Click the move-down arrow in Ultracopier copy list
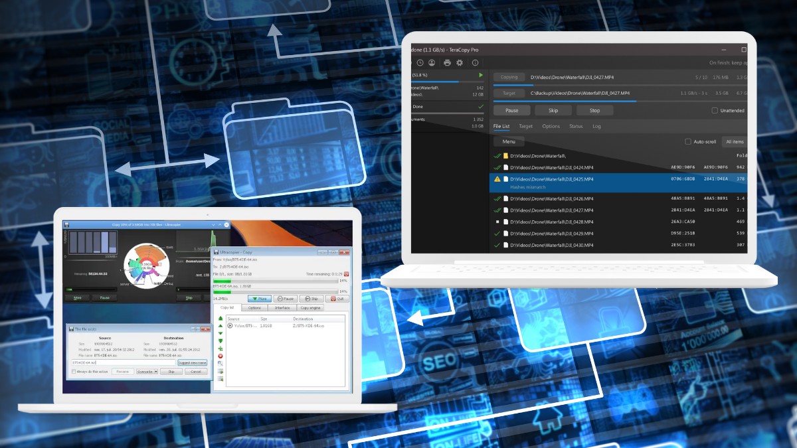The height and width of the screenshot is (448, 797). click(221, 333)
